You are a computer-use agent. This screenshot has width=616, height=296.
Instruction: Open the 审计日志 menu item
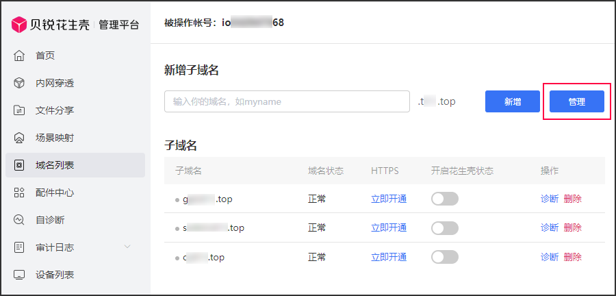[x=55, y=247]
